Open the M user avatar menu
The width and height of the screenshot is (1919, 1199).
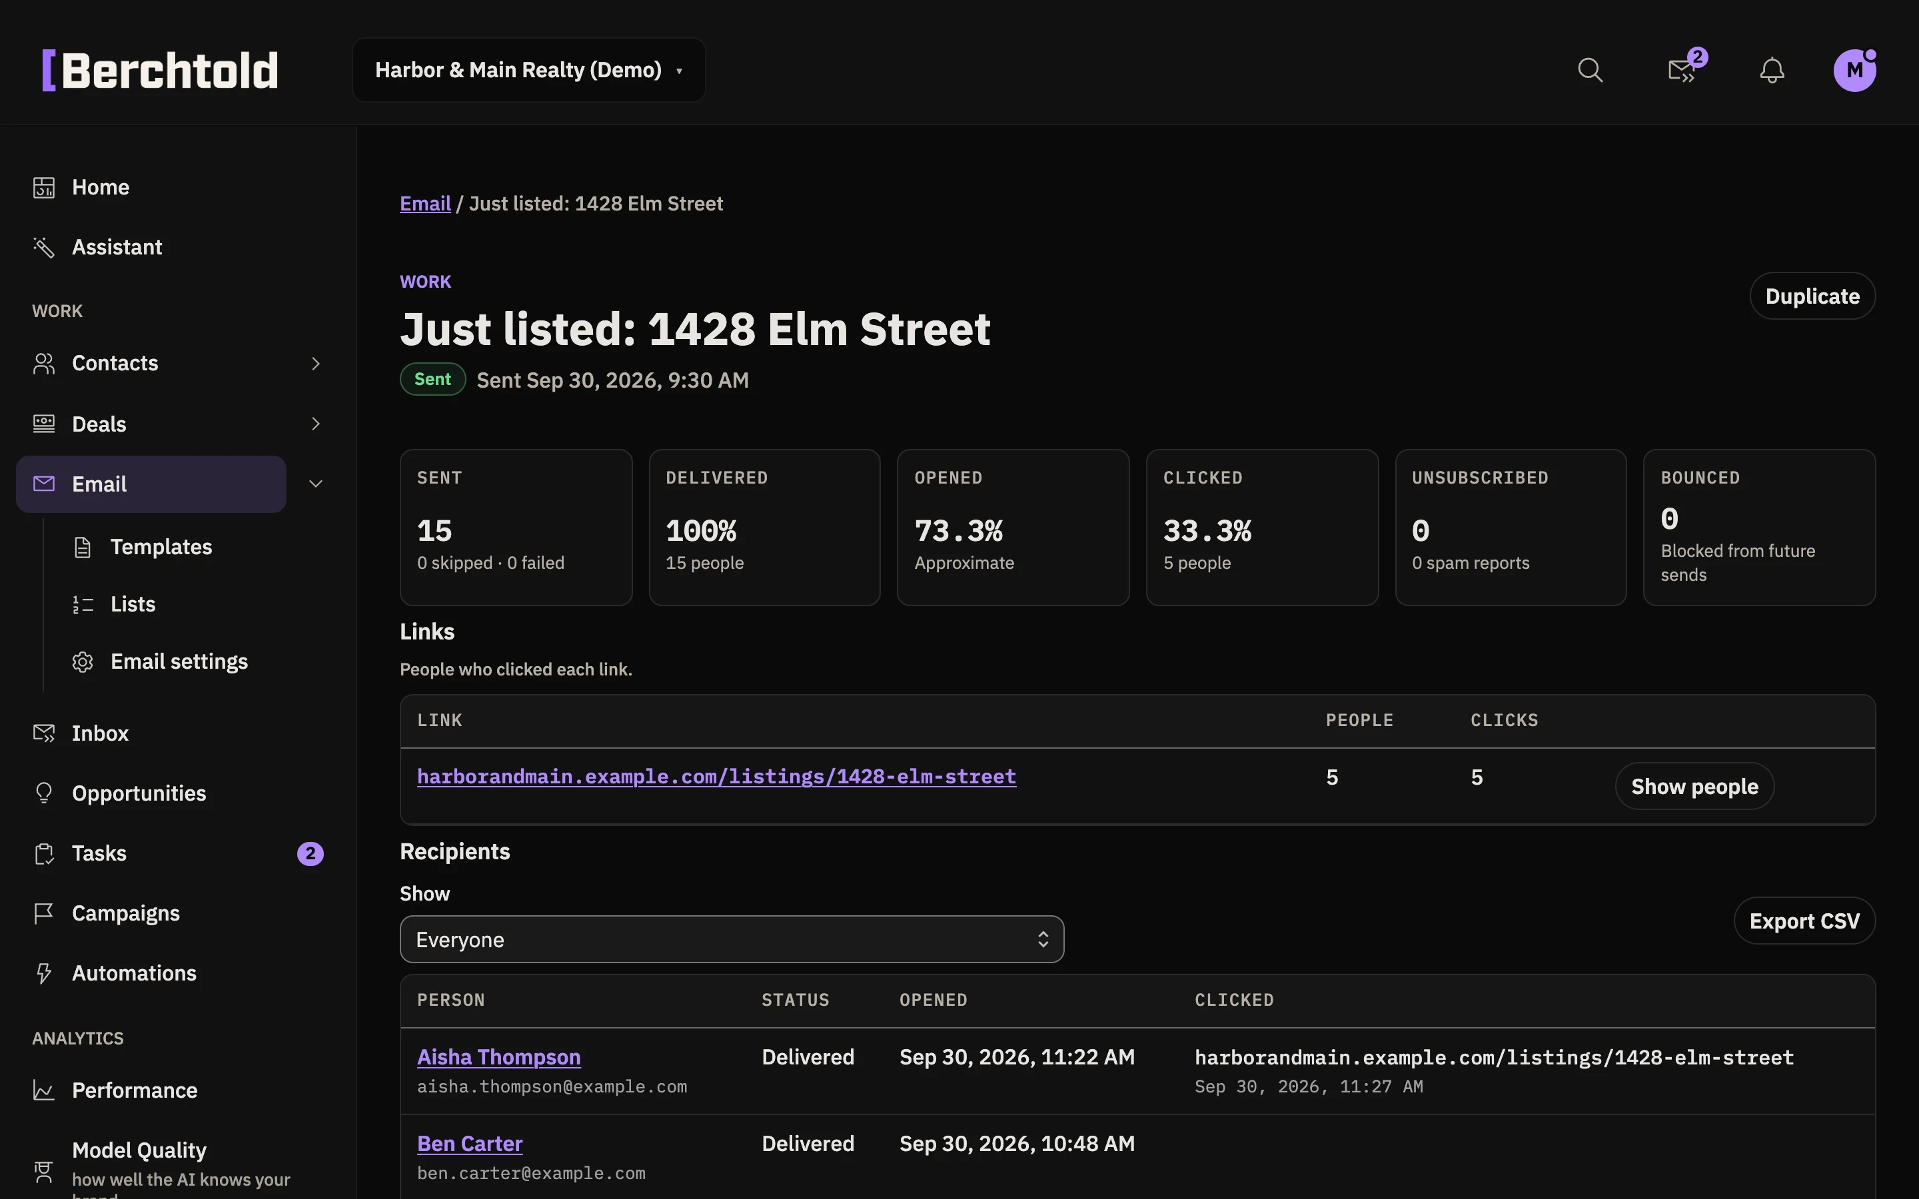1854,70
